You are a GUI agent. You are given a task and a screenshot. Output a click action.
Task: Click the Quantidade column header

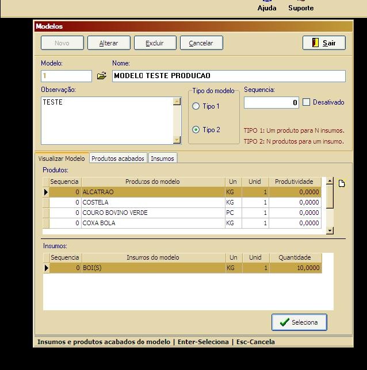[296, 257]
